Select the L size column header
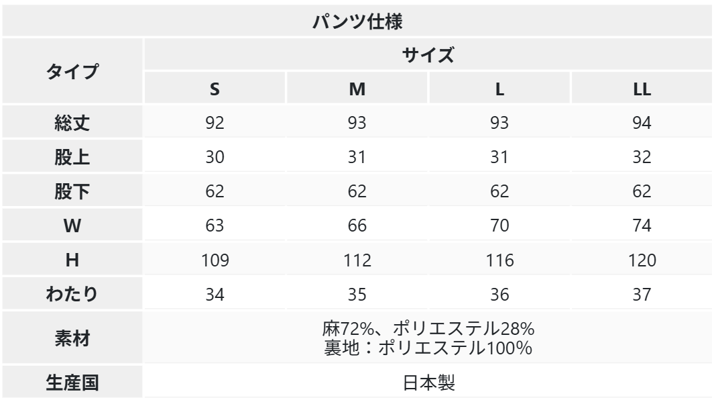714x400 pixels. point(499,89)
